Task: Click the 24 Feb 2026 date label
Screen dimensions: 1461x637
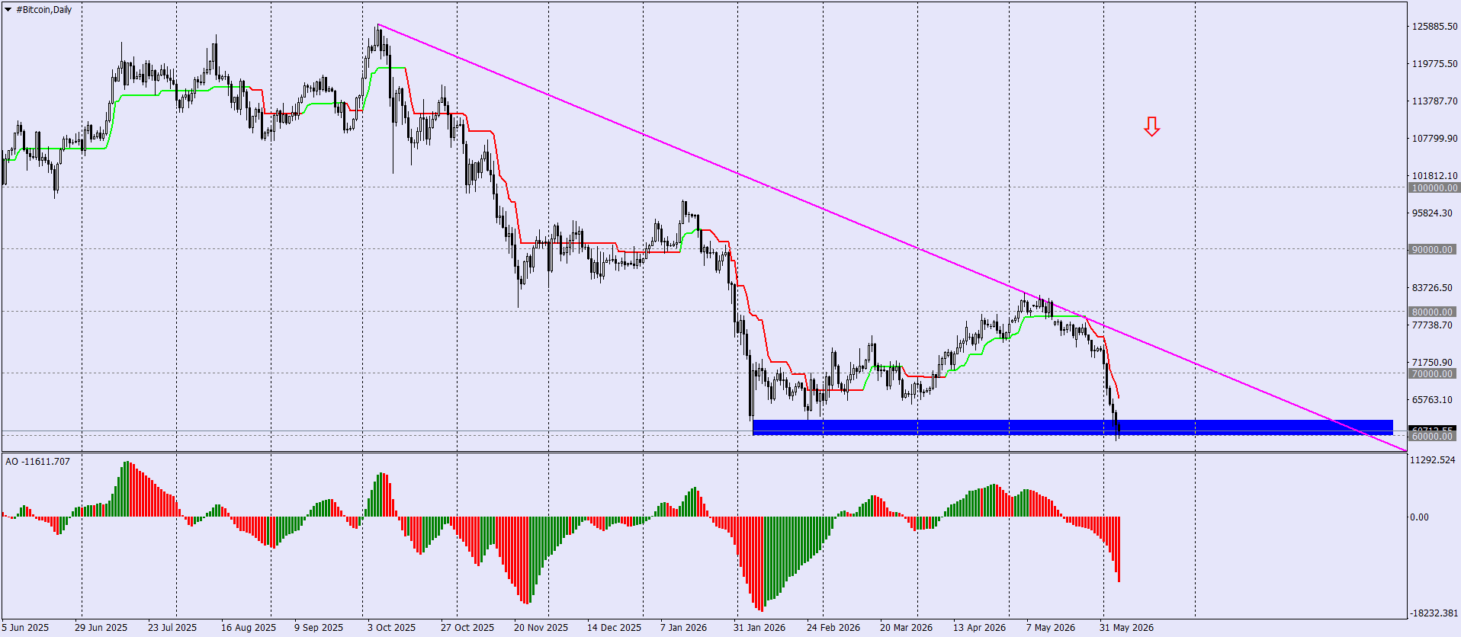Action: coord(833,628)
